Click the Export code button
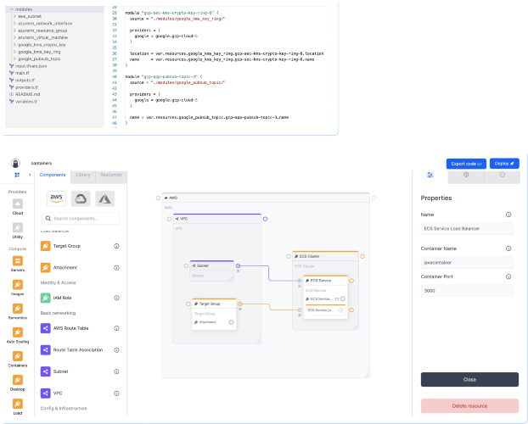Viewport: 528px width, 424px height. point(466,164)
